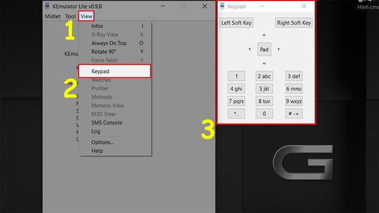Select Infos in the View menu
Screen dimensions: 379x213
[115, 26]
